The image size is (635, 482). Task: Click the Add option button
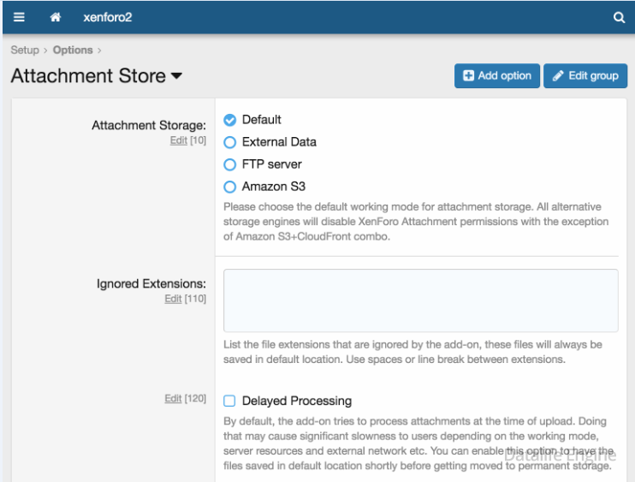pos(497,75)
